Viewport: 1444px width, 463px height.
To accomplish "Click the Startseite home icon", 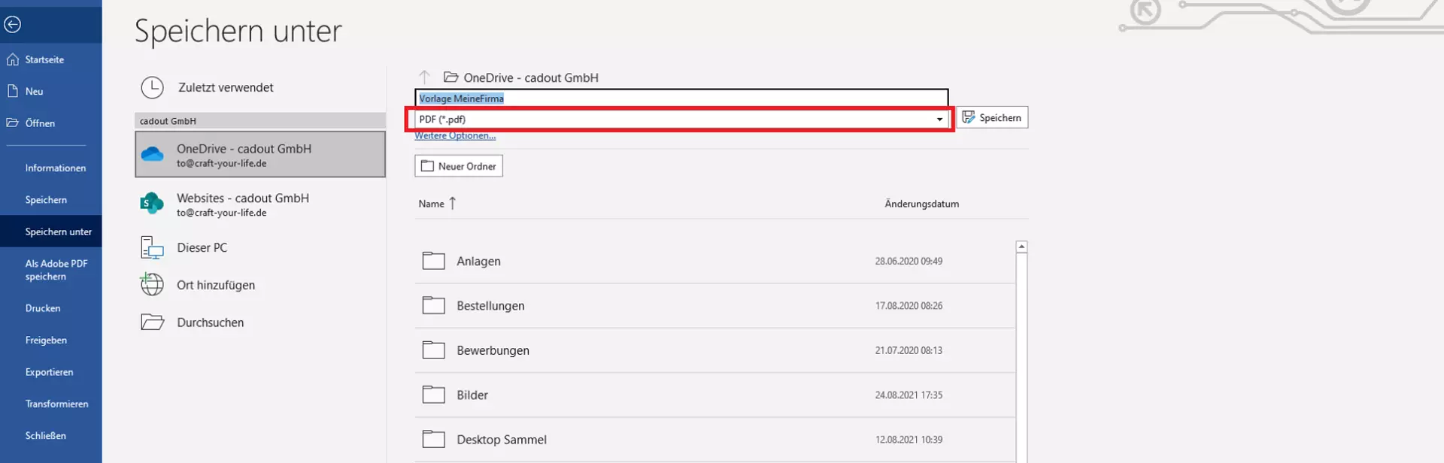I will point(13,59).
